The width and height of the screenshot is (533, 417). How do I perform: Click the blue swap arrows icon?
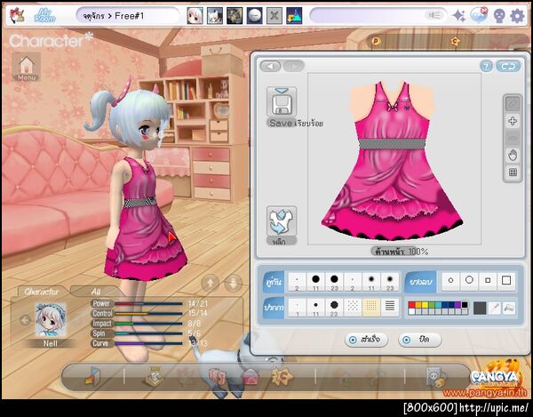(x=508, y=66)
